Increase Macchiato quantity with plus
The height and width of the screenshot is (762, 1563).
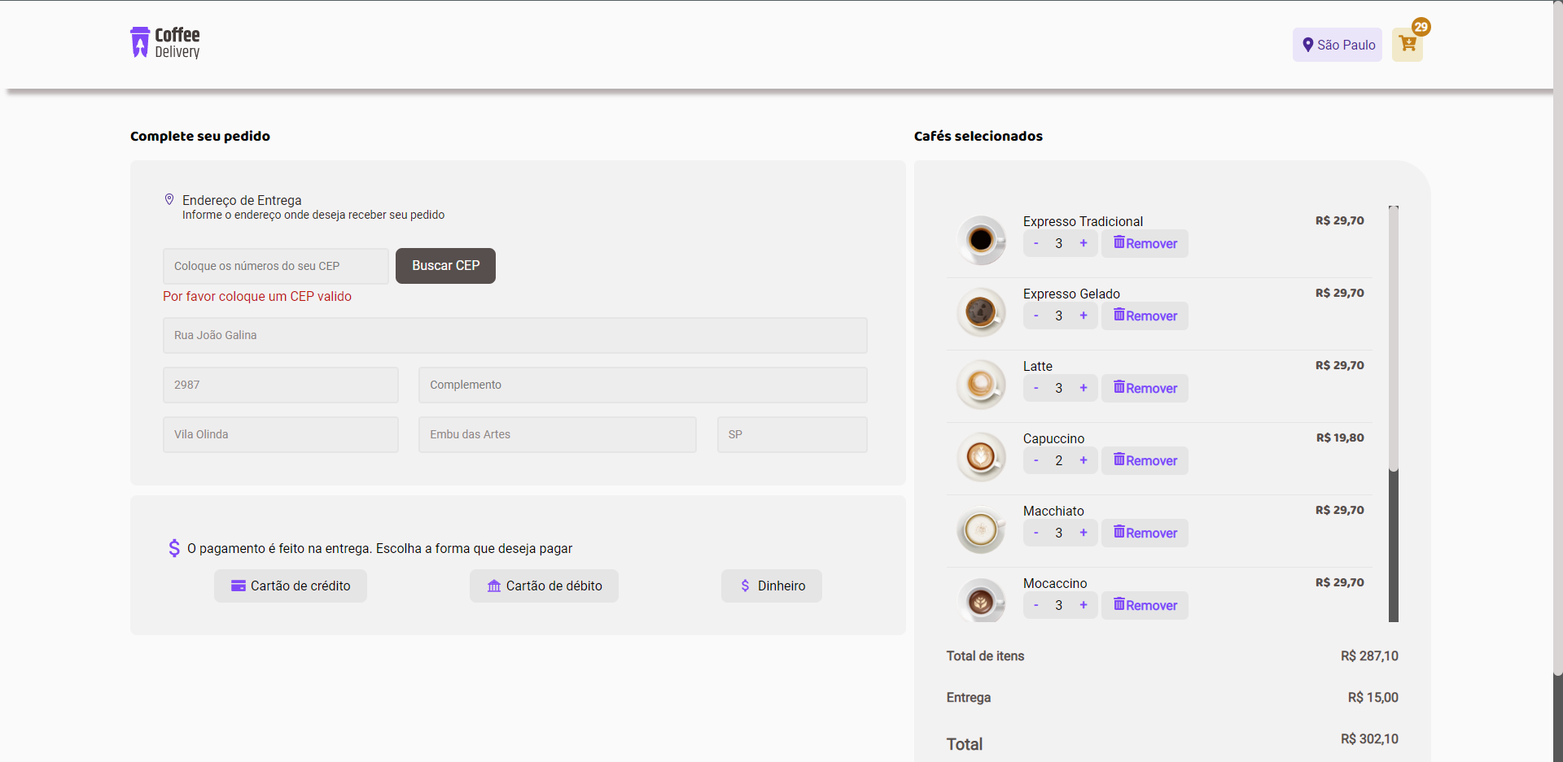pyautogui.click(x=1084, y=533)
